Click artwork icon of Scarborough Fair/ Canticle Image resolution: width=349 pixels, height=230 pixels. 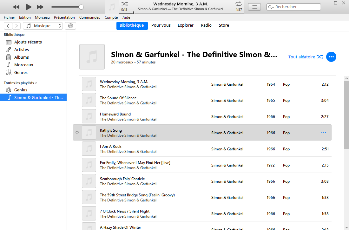(x=89, y=181)
